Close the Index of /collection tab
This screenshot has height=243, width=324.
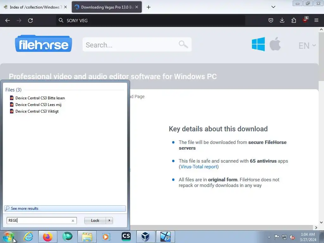65,7
